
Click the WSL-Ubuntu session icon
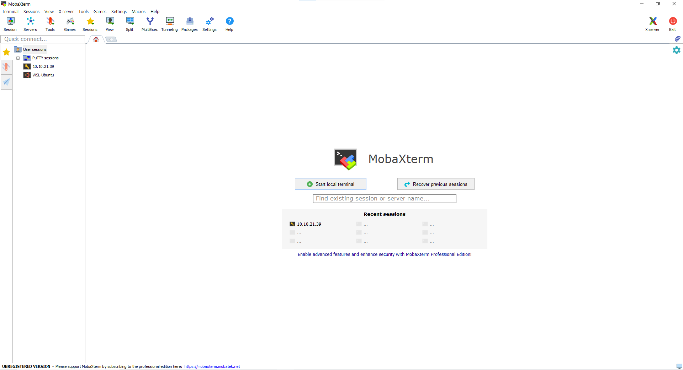tap(27, 75)
